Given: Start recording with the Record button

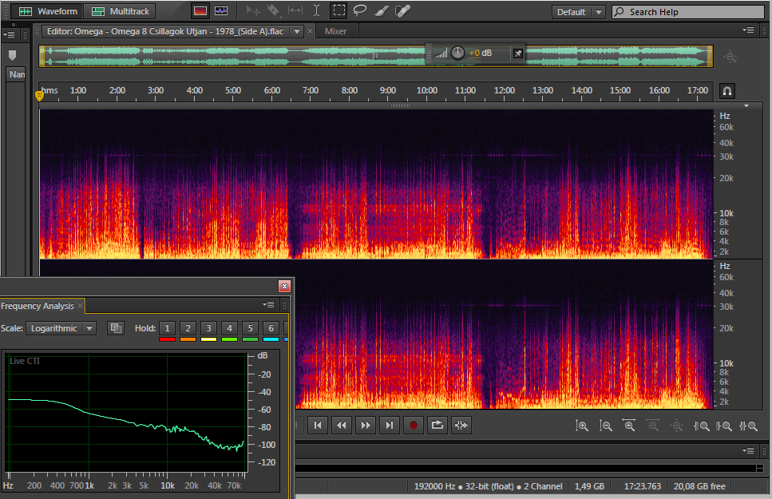Looking at the screenshot, I should 413,425.
